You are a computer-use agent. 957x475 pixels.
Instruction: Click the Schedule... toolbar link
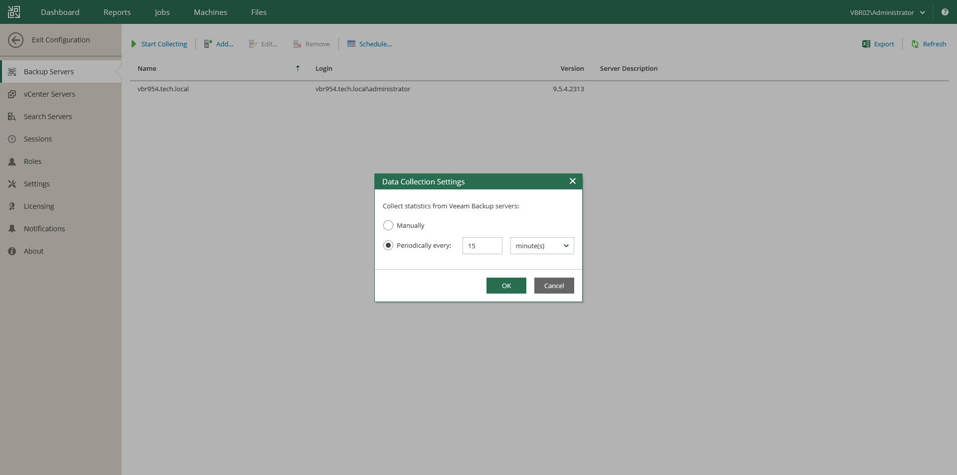click(375, 44)
